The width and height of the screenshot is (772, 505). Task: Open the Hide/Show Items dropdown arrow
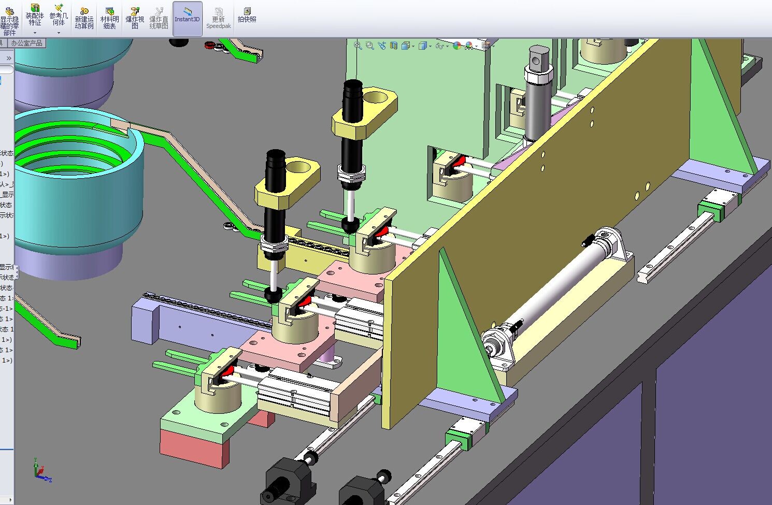tap(447, 46)
